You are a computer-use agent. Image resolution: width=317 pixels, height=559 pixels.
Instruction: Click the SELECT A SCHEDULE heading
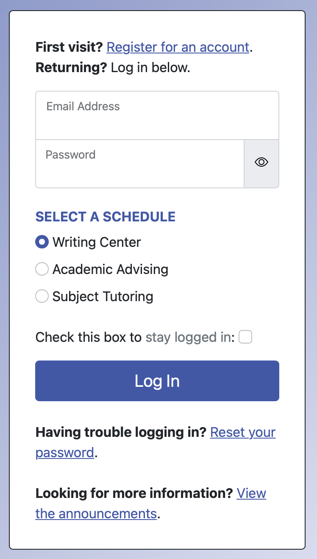coord(105,217)
